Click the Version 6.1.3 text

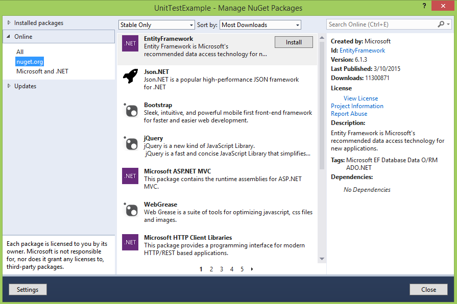349,59
